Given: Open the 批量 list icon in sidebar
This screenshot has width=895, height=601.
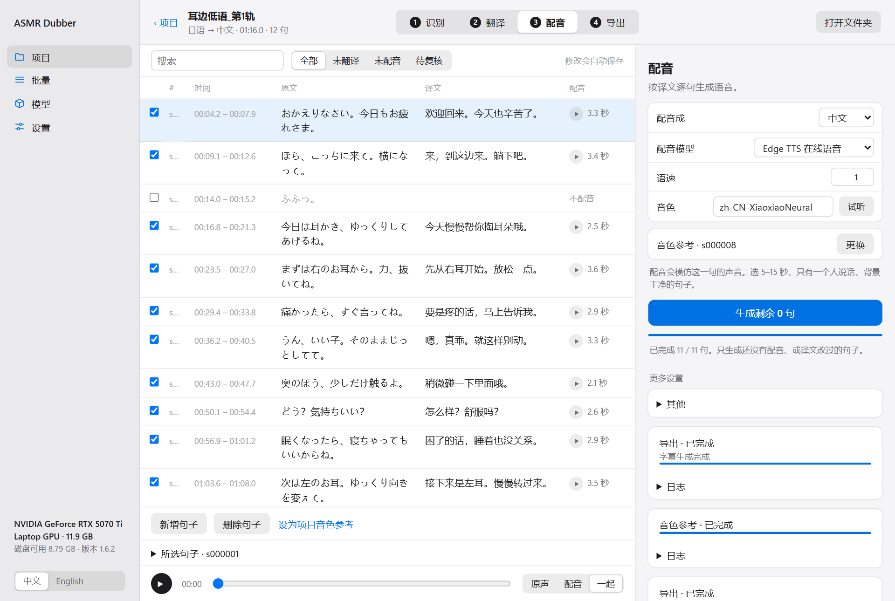Looking at the screenshot, I should [x=20, y=80].
